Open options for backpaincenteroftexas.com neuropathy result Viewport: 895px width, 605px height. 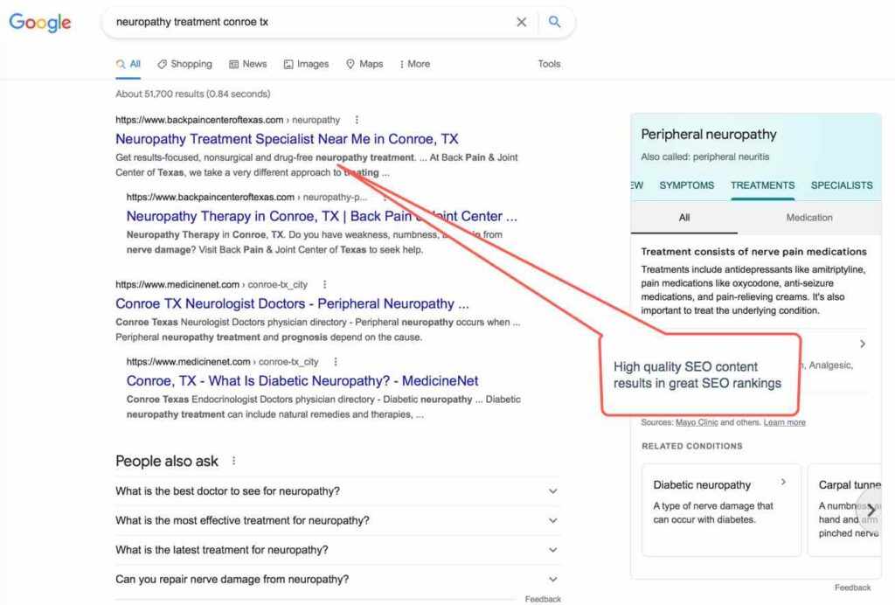coord(357,120)
